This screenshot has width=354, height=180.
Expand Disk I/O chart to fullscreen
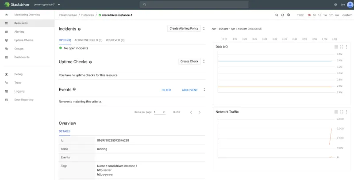(x=341, y=47)
